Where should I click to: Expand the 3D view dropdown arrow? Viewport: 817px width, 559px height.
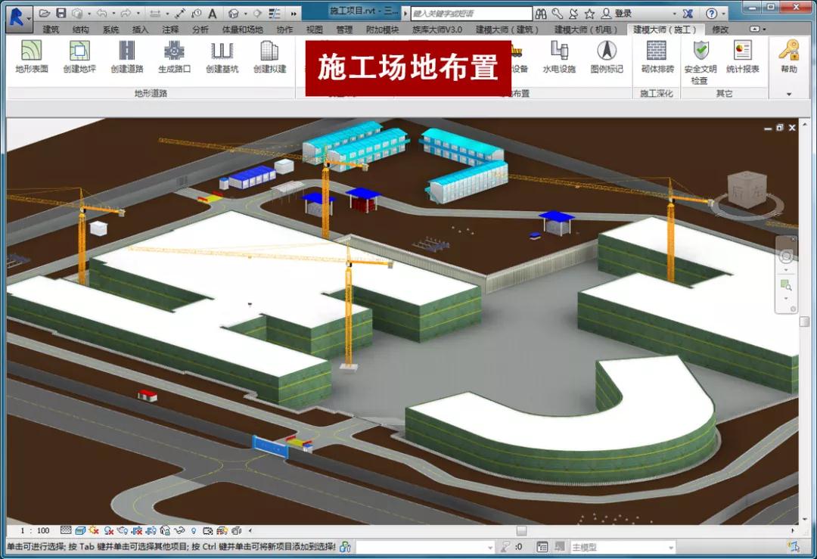245,14
